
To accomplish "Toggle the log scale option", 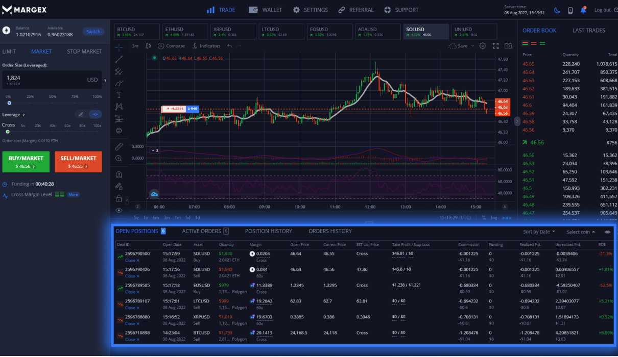I will click(x=494, y=218).
